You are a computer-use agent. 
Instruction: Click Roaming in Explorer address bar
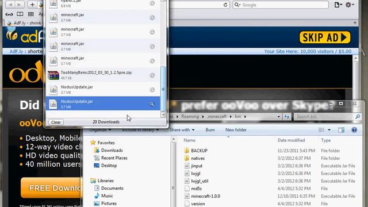190,116
